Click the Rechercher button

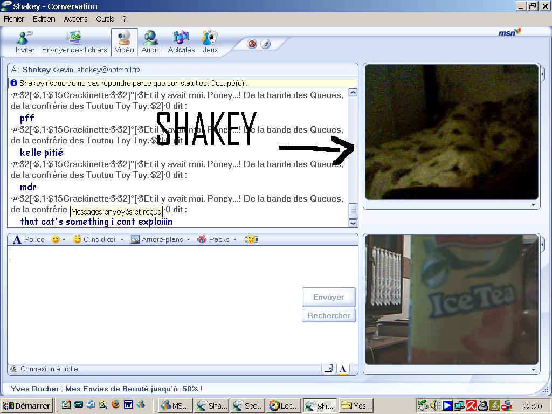tap(329, 315)
